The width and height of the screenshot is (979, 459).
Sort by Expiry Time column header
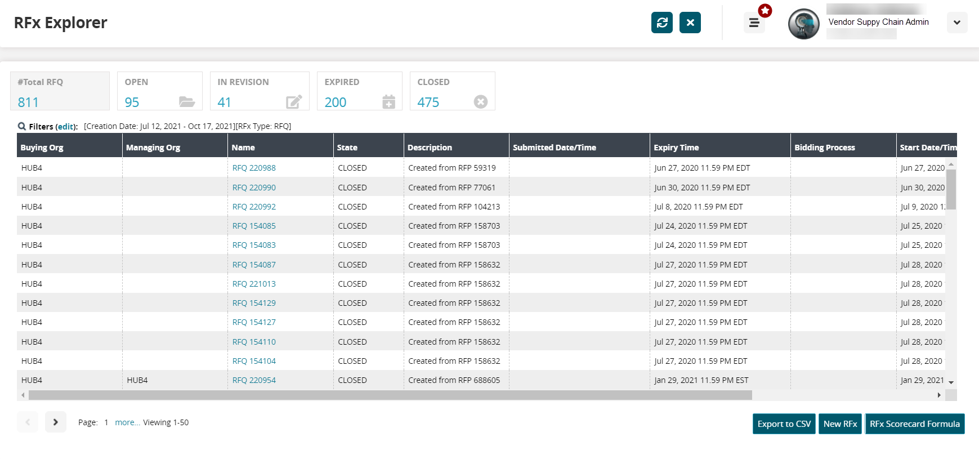pyautogui.click(x=676, y=148)
